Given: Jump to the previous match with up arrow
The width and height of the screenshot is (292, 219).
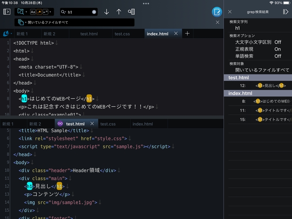Looking at the screenshot, I should coord(119,12).
